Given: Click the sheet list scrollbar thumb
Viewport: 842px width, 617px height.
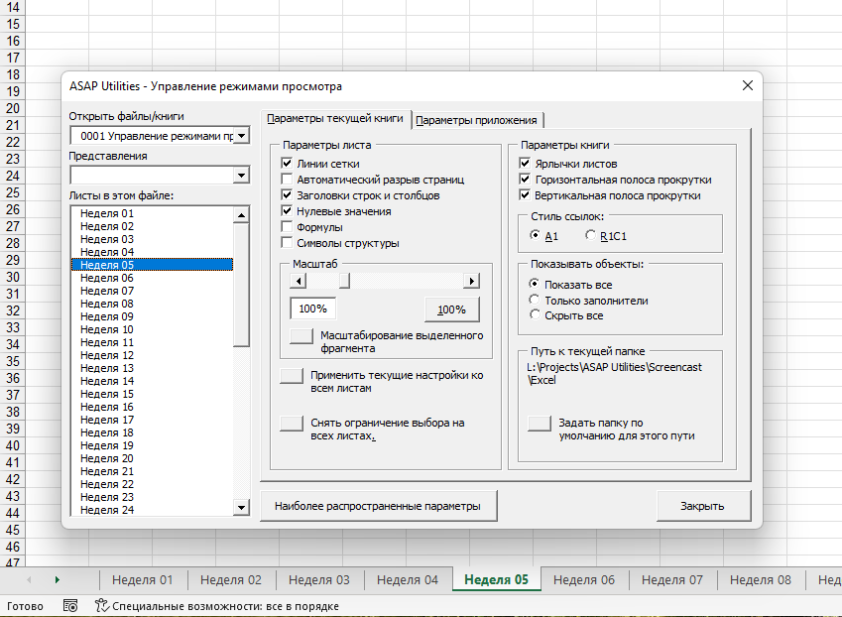Looking at the screenshot, I should click(242, 285).
